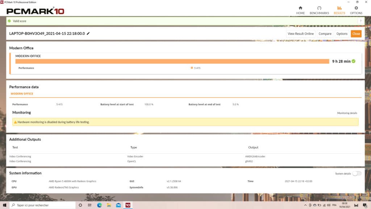
Task: Click the pencil icon to rename result
Action: tap(88, 33)
